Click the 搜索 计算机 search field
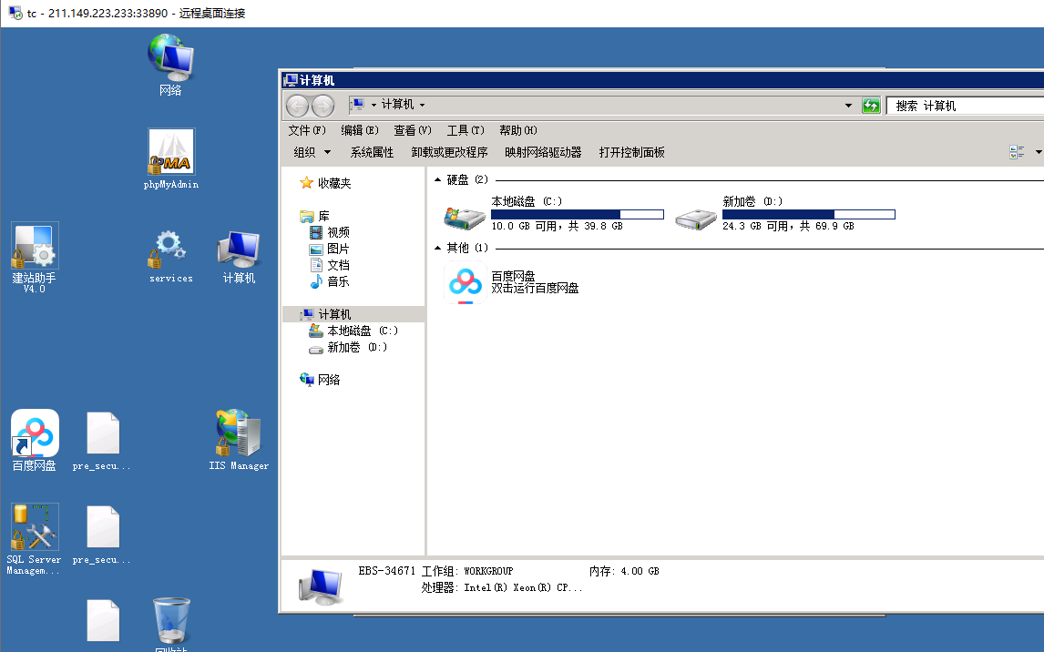The height and width of the screenshot is (652, 1044). tap(967, 106)
